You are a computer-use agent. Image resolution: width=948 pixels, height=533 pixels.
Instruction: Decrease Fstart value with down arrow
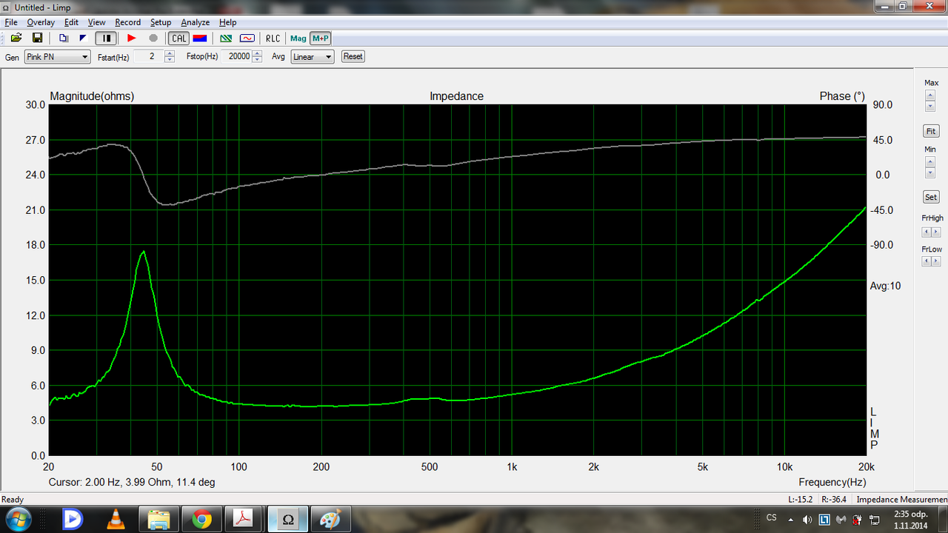[x=170, y=60]
